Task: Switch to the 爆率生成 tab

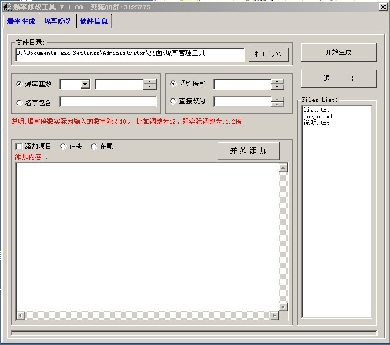Action: coord(21,21)
